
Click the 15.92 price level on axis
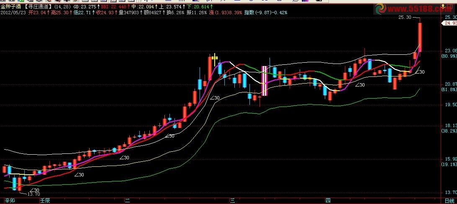(x=451, y=159)
